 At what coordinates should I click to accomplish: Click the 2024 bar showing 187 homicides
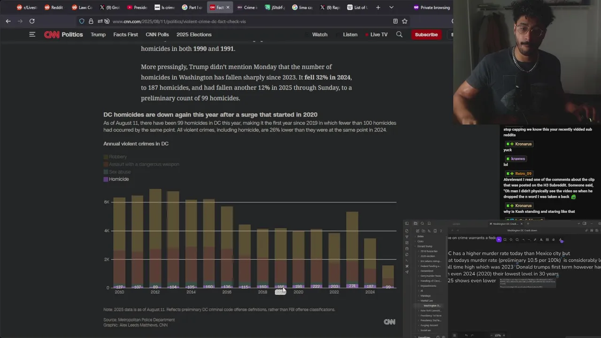[x=370, y=263]
